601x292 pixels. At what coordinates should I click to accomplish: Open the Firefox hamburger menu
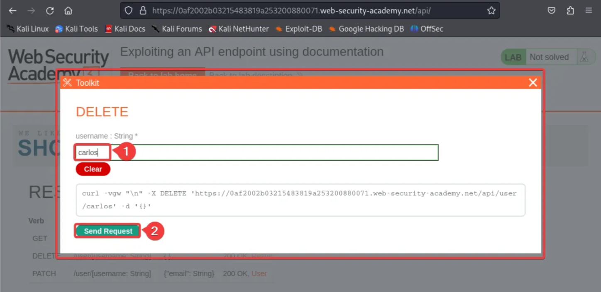pos(589,11)
